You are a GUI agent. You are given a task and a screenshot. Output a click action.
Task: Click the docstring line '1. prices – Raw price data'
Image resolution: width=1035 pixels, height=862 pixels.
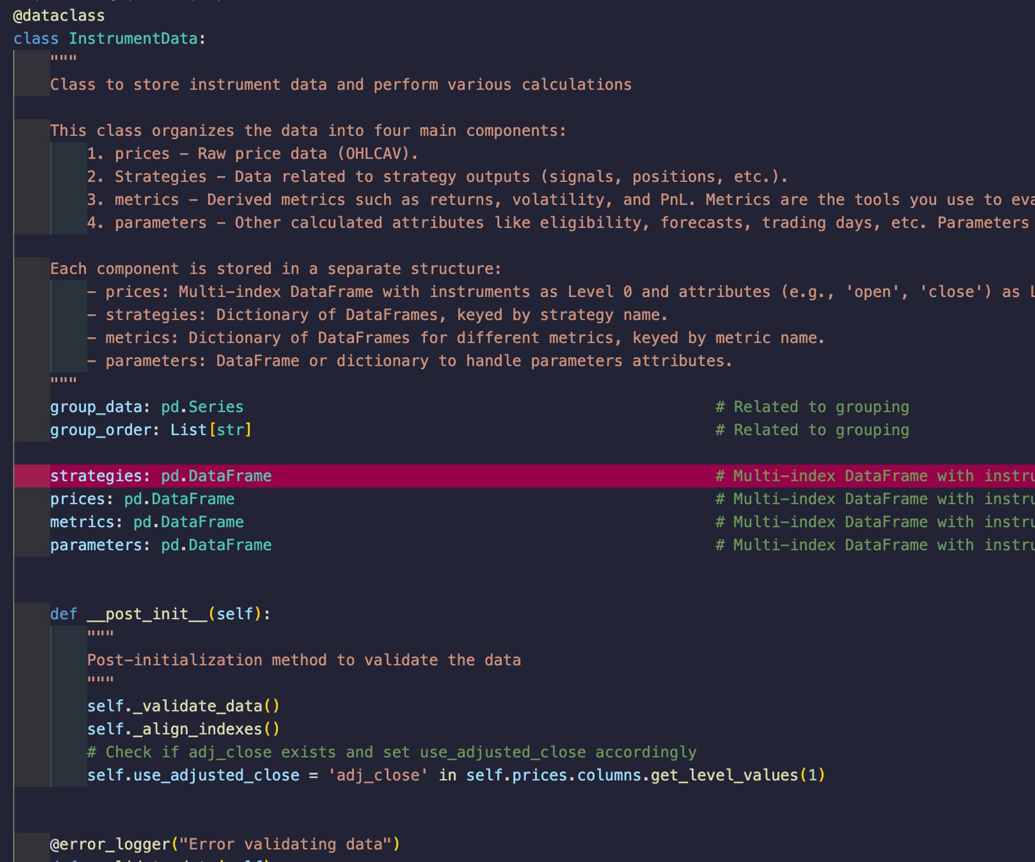click(252, 154)
